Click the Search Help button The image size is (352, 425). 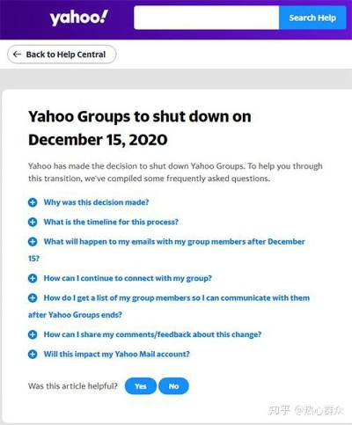pyautogui.click(x=312, y=18)
